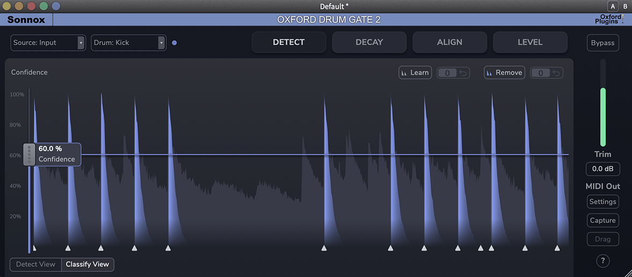
Task: Open the Source: Input dropdown
Action: coord(48,43)
